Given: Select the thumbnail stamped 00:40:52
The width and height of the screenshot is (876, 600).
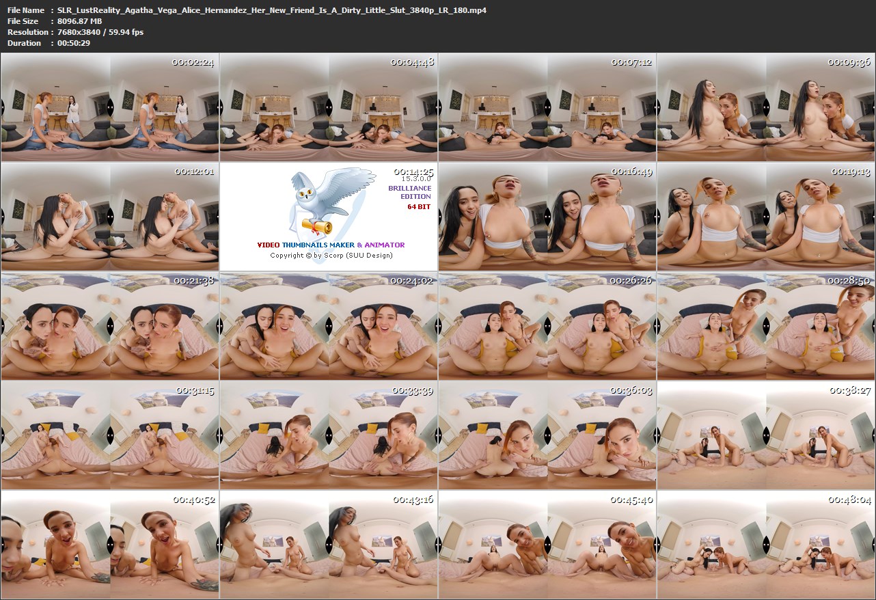Looking at the screenshot, I should (110, 545).
